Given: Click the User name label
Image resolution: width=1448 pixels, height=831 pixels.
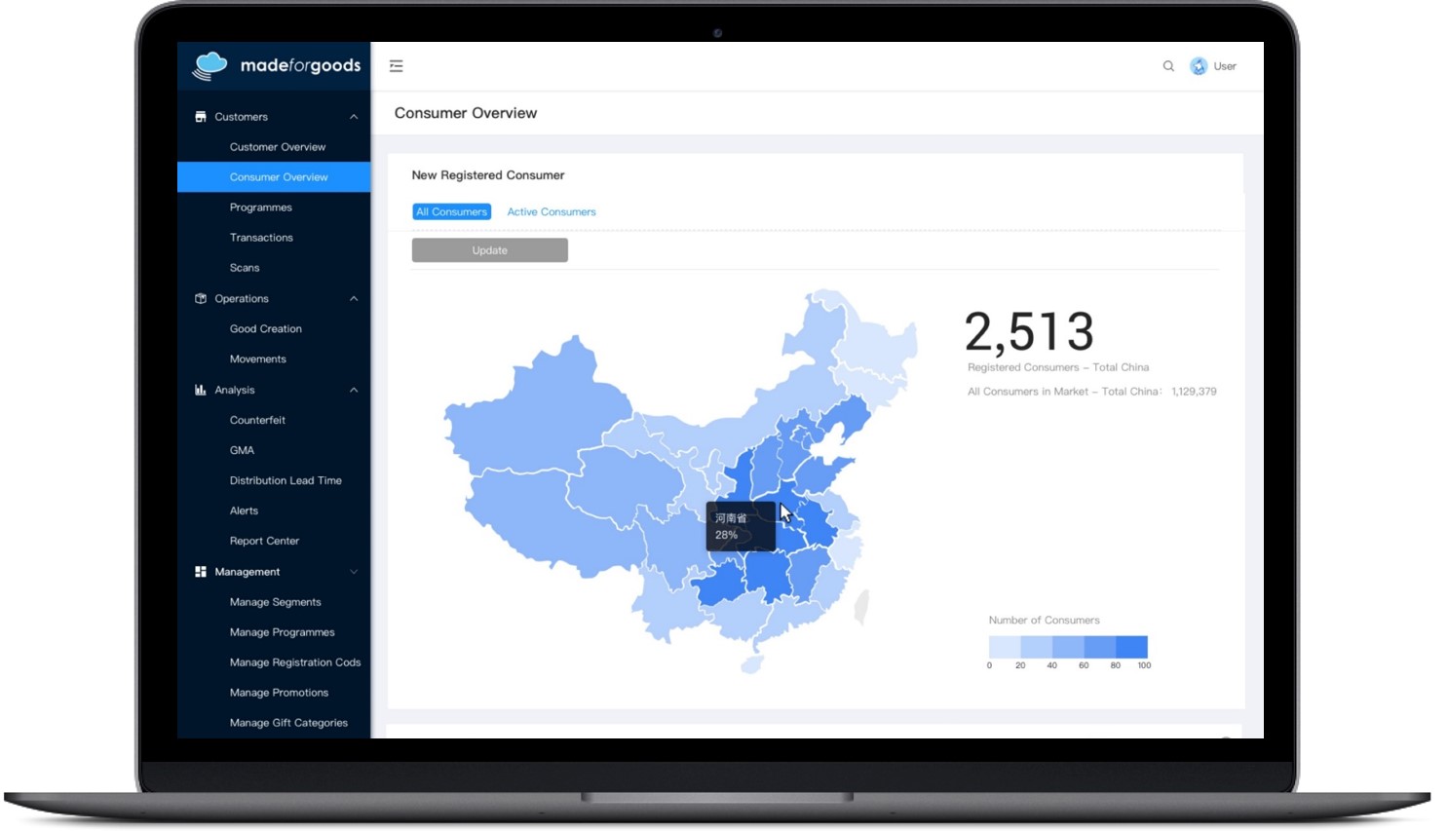Looking at the screenshot, I should pos(1225,66).
